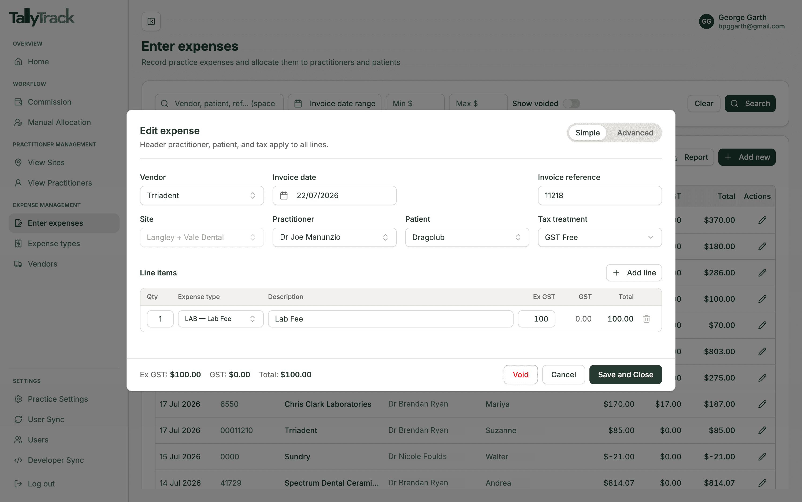Select Enter expenses in sidebar

64,223
